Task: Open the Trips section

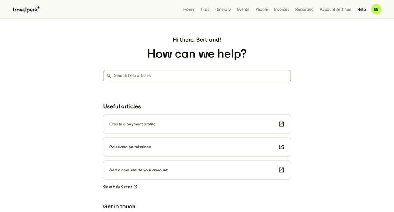Action: tap(205, 9)
